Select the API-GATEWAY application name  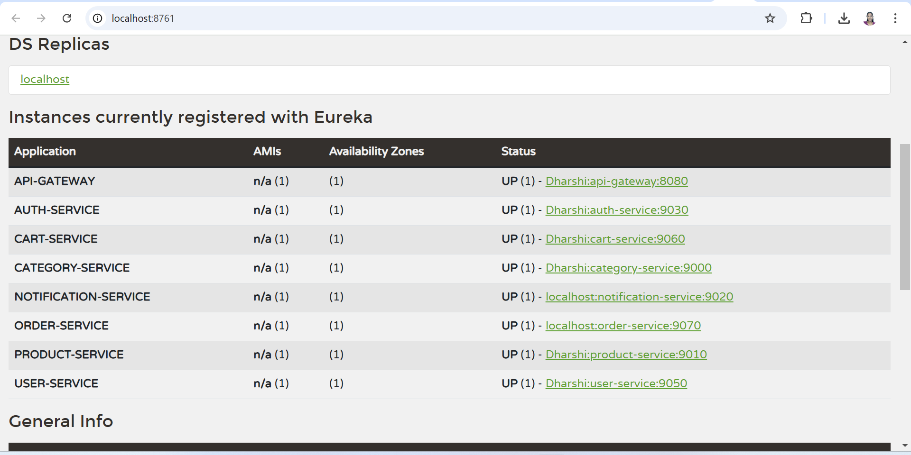coord(55,181)
